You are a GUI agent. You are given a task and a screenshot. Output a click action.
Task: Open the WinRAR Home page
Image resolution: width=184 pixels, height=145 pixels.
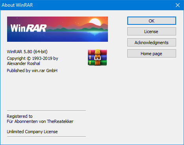click(x=152, y=54)
